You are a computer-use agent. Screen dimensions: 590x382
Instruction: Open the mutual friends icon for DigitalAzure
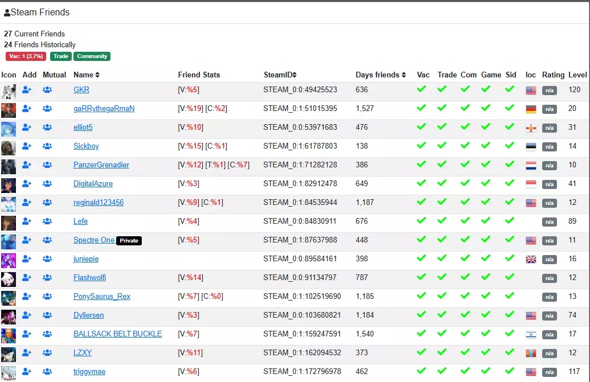(x=47, y=184)
